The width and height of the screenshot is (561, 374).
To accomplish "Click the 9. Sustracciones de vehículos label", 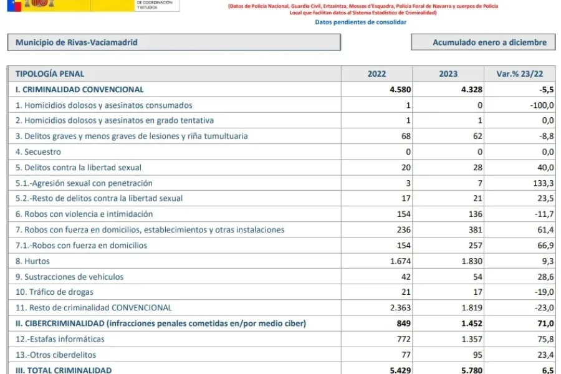I will [x=69, y=277].
